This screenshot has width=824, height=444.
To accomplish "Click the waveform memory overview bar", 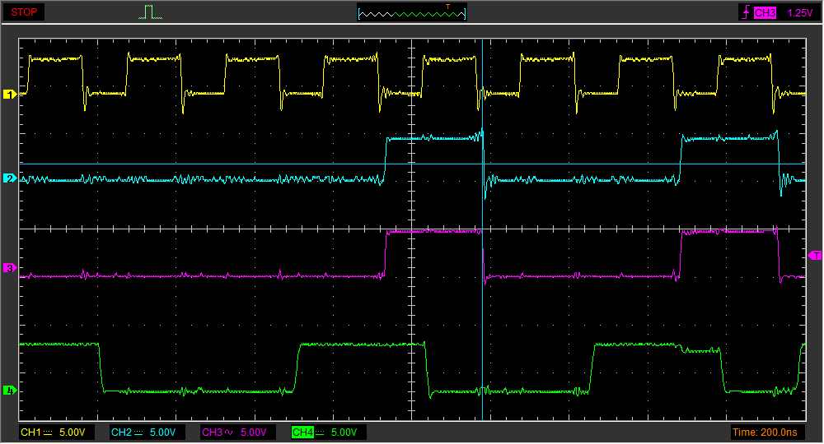I will tap(412, 12).
